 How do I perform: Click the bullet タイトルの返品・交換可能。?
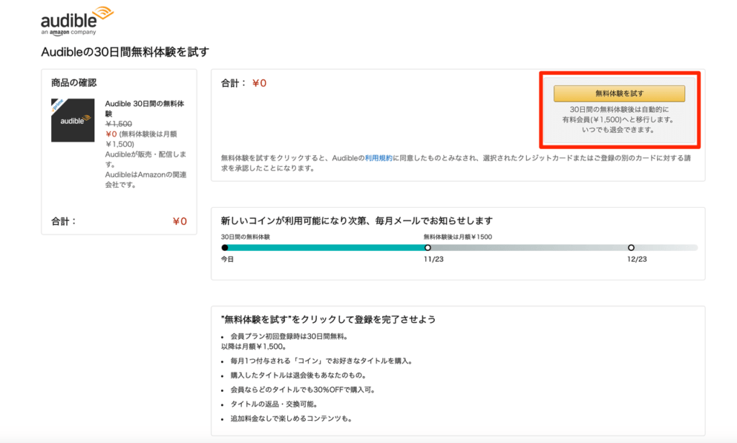(274, 404)
